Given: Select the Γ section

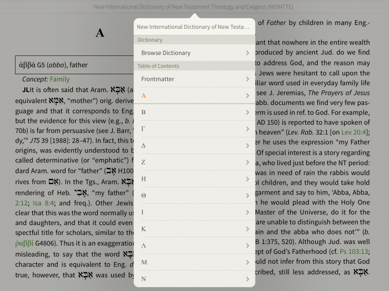Looking at the screenshot, I should 194,129.
